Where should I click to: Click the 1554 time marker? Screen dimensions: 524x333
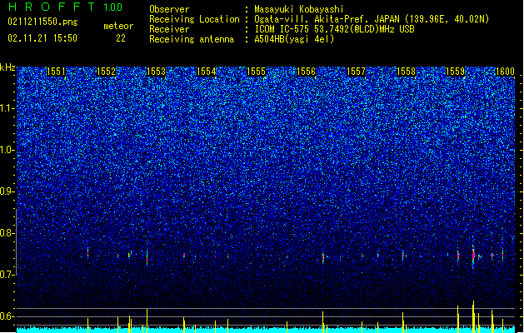tap(207, 72)
